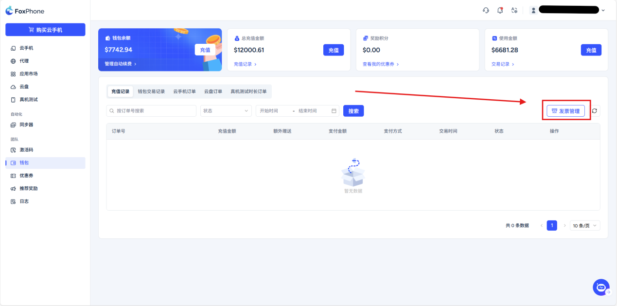This screenshot has height=306, width=617.
Task: Click the calendar icon in date range
Action: (x=334, y=111)
